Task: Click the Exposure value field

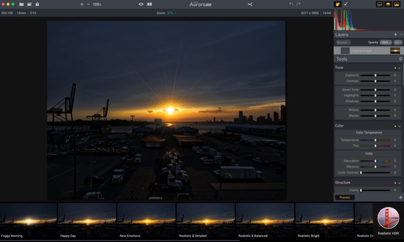Action: [395, 75]
